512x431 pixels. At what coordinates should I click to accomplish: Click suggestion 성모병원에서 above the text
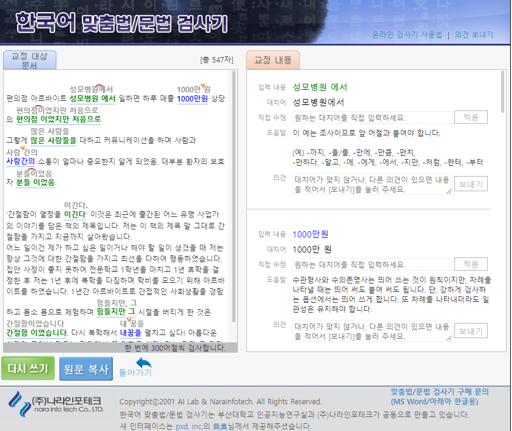(91, 89)
